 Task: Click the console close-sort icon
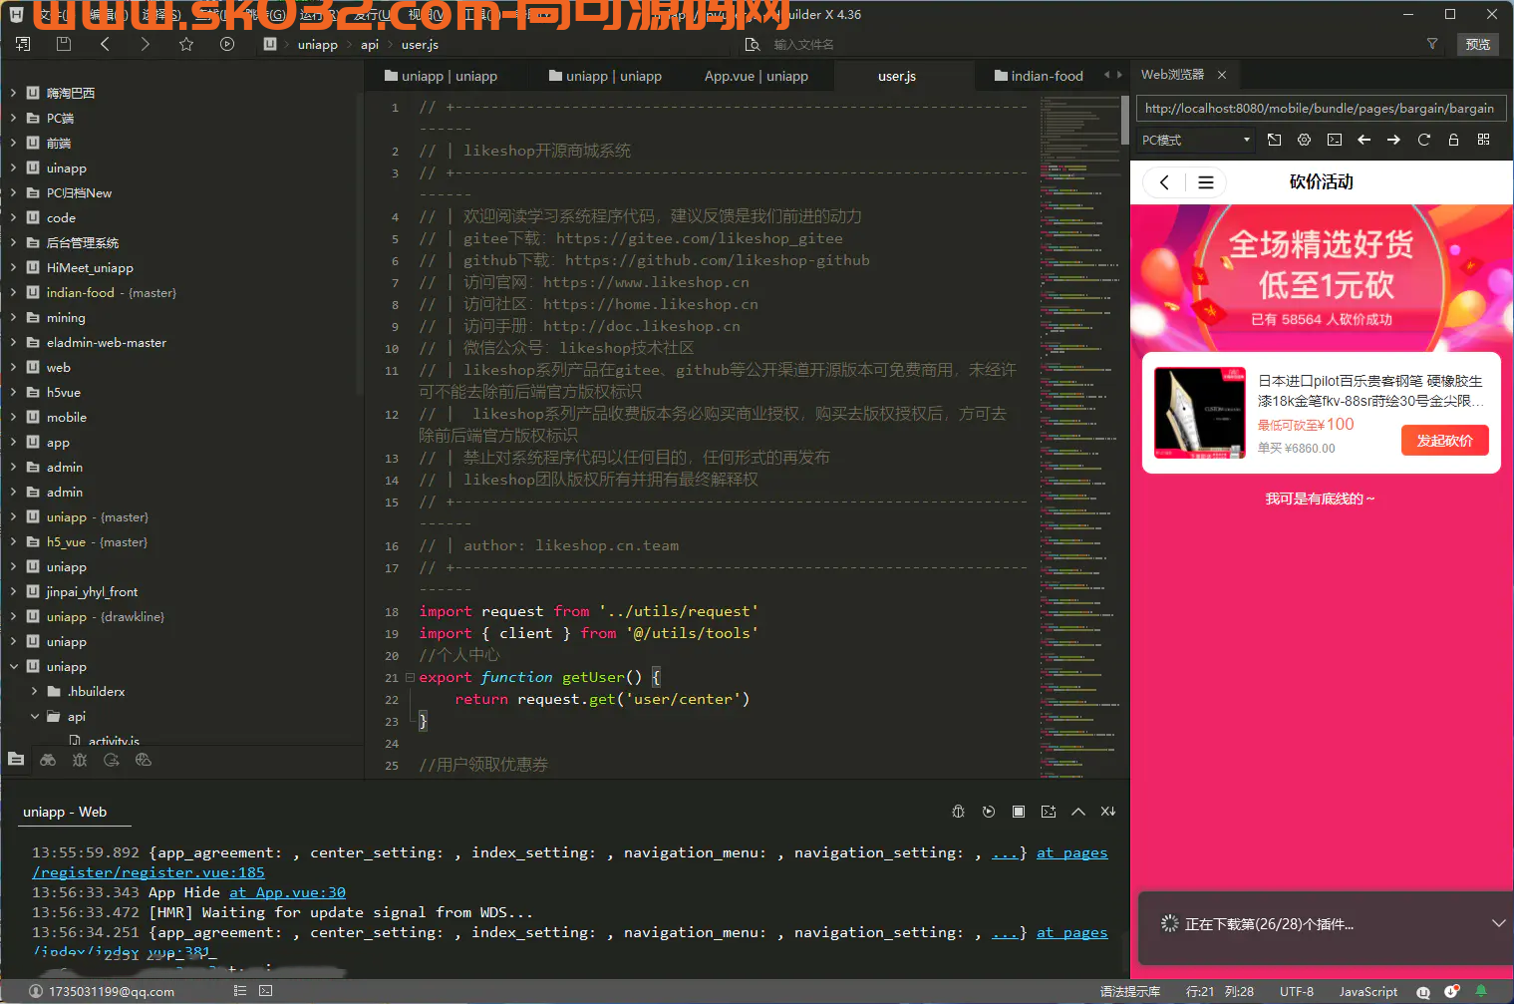click(x=1108, y=812)
